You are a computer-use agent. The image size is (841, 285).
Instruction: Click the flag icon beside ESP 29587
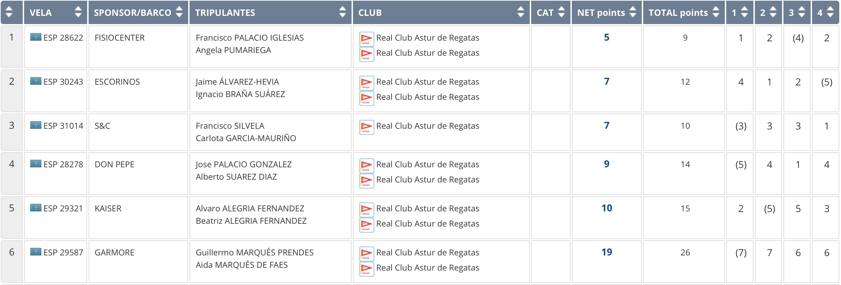coord(36,252)
